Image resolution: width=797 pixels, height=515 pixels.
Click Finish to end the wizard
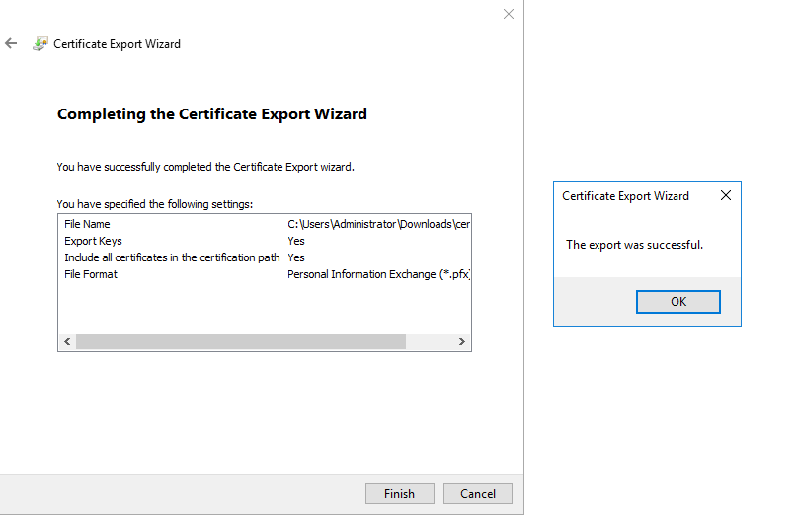[x=400, y=493]
